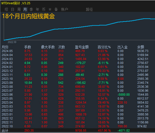The image size is (155, 133).
Task: Open the 日 daily statistics tab
Action: click(x=13, y=9)
